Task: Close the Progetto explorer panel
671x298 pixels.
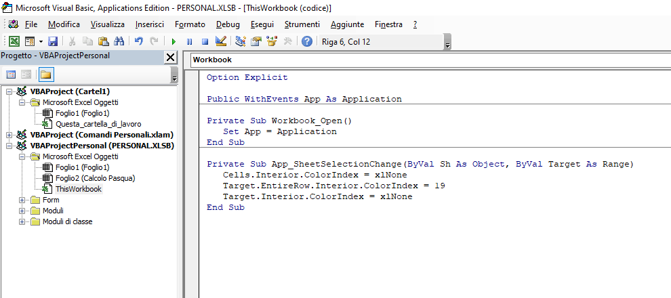Action: (170, 58)
